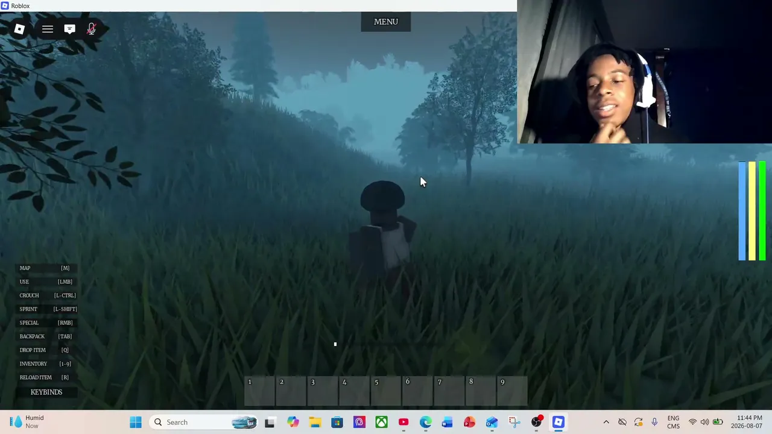This screenshot has height=434, width=772.
Task: Open the Roblox logo menu
Action: (x=19, y=29)
